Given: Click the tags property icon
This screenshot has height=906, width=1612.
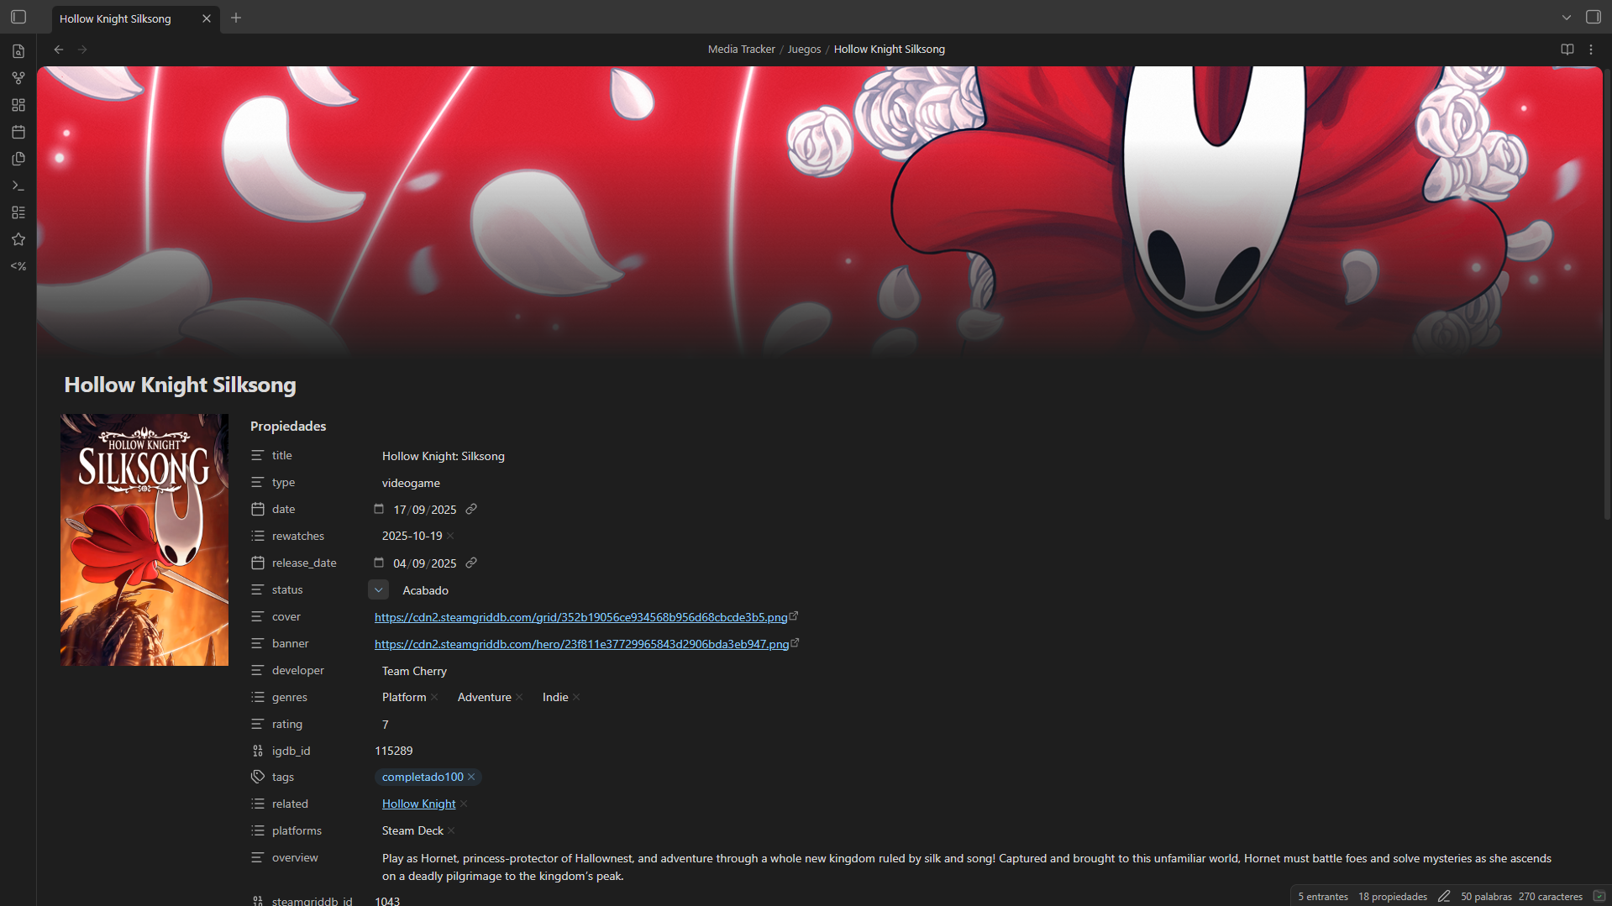Looking at the screenshot, I should tap(258, 777).
